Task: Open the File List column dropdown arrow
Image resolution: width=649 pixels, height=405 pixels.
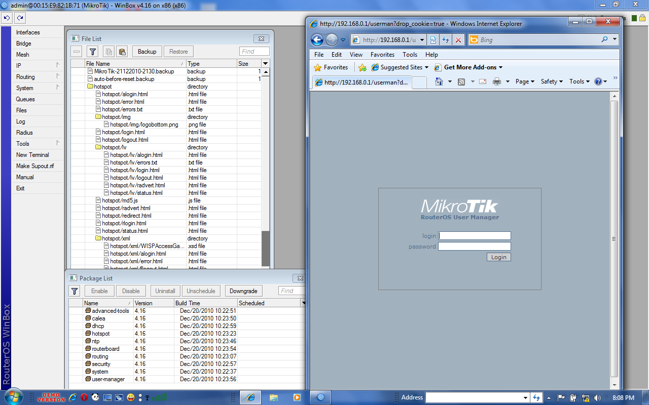Action: 265,64
